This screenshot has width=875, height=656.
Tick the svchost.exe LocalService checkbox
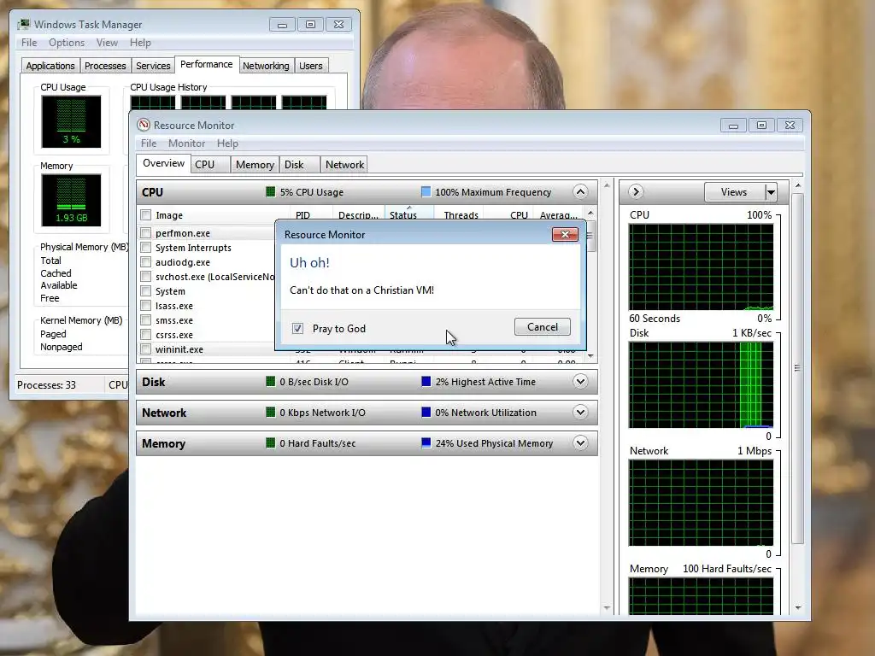click(145, 276)
